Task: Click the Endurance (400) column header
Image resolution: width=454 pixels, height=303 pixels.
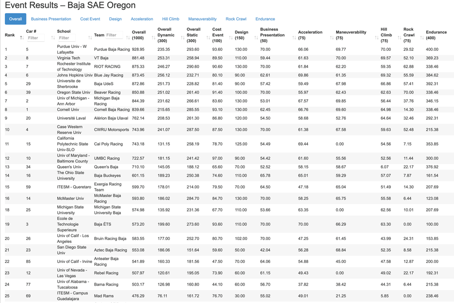Action: tap(436, 35)
